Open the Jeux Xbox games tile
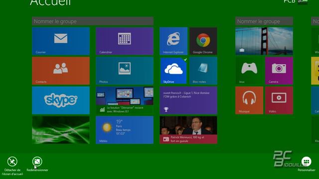The image size is (319, 179). pyautogui.click(x=249, y=71)
